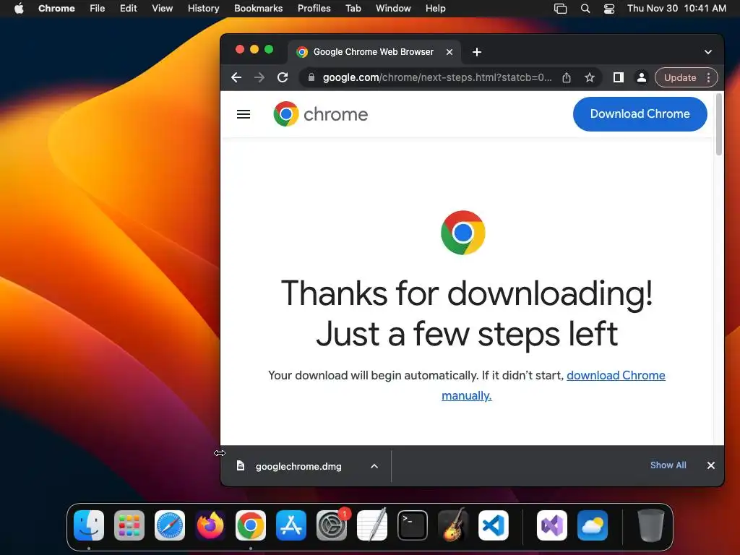The image size is (740, 555).
Task: Open the Trash from the Dock
Action: 651,525
